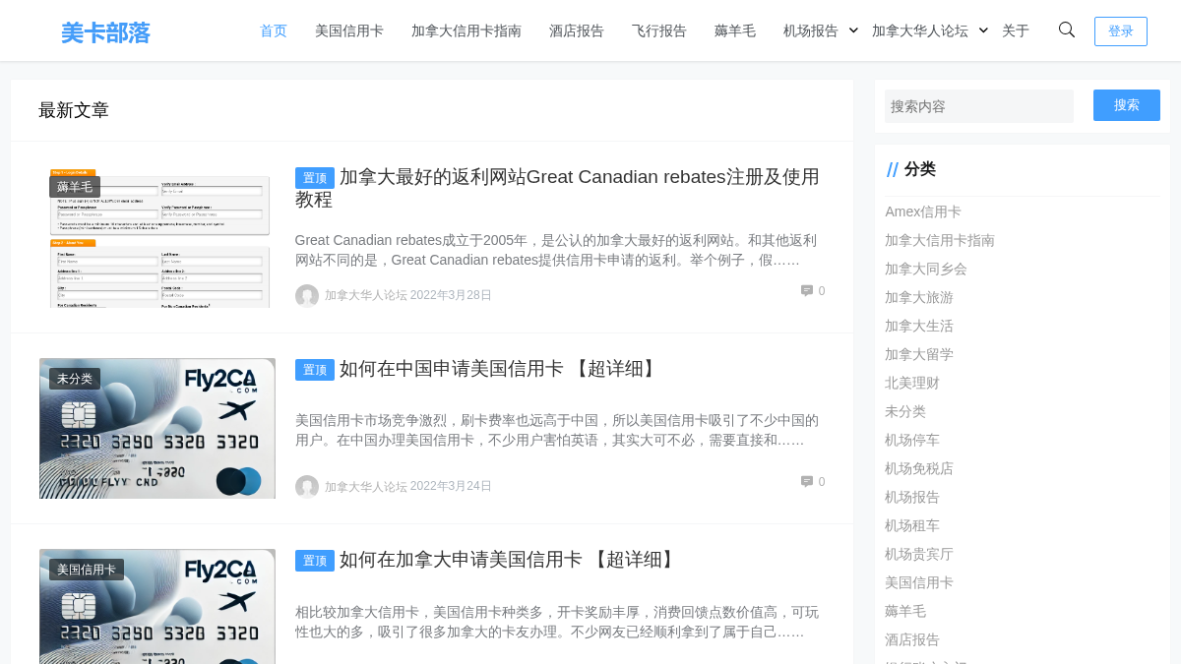Viewport: 1181px width, 664px height.
Task: Click author avatar on 如何在中国申请美国信用卡 post
Action: point(307,487)
